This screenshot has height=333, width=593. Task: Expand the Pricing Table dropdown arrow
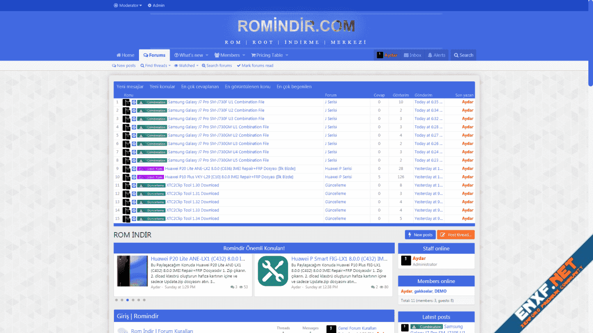(x=287, y=55)
